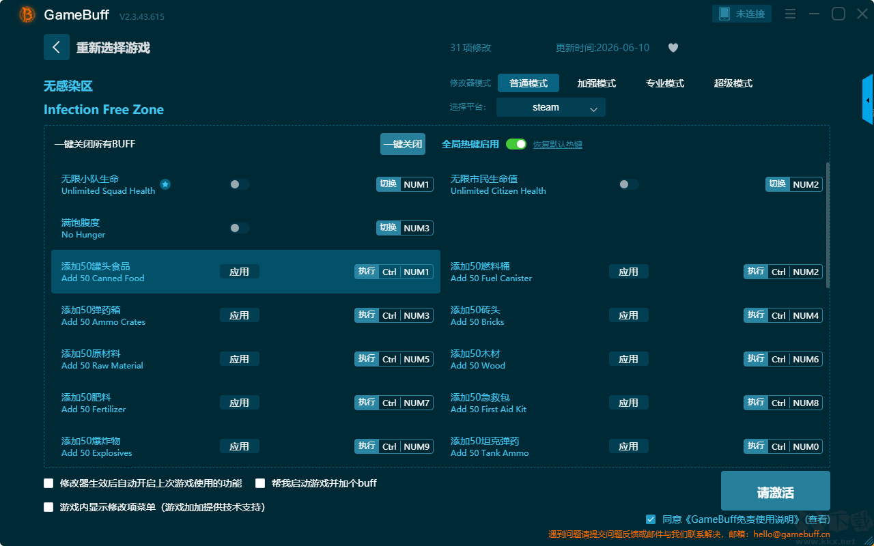Expand the blue side panel arrow
Image resolution: width=874 pixels, height=546 pixels.
(x=868, y=100)
